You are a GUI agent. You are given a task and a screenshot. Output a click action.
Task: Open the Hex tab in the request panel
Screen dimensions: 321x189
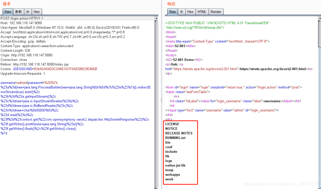click(x=37, y=12)
